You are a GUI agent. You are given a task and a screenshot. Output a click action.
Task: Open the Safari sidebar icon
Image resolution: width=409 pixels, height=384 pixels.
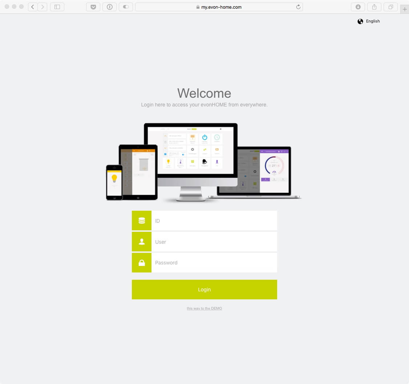pos(57,7)
